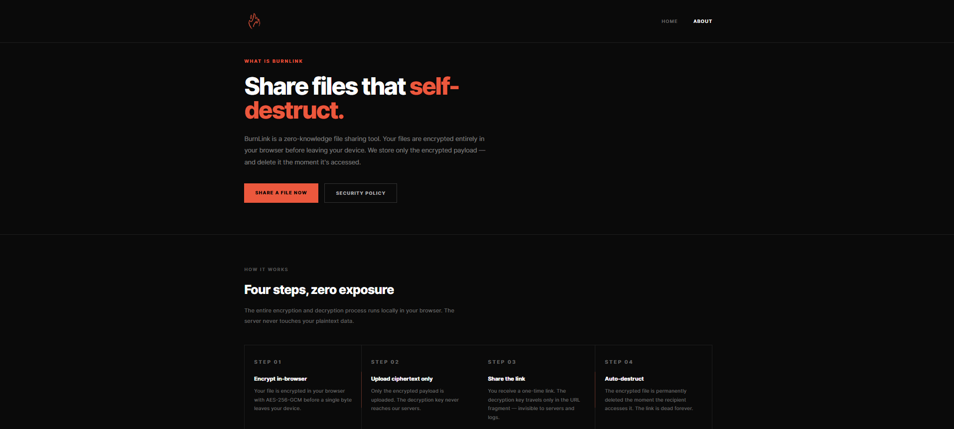
Task: Click the 'HOW IT WORKS' section label
Action: click(x=266, y=270)
